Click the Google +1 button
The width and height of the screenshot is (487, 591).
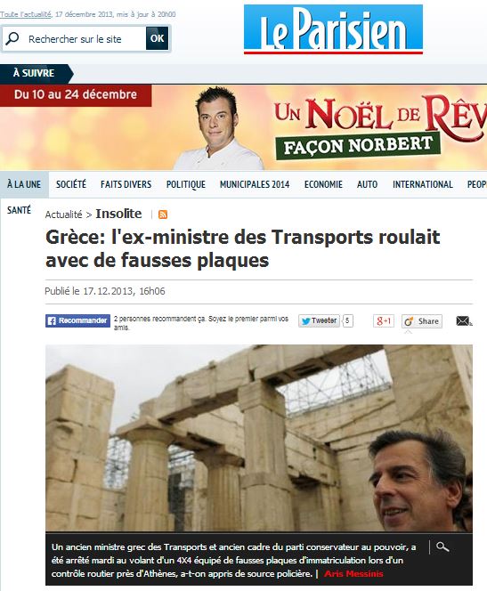384,321
